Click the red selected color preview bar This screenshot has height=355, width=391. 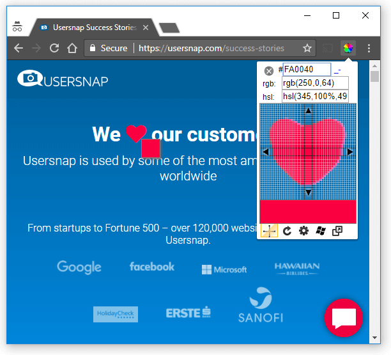(x=308, y=212)
